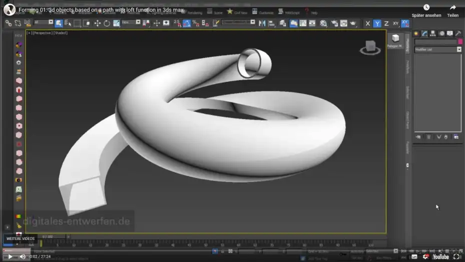Restrict to X axis constraint
The height and width of the screenshot is (262, 465).
[367, 23]
